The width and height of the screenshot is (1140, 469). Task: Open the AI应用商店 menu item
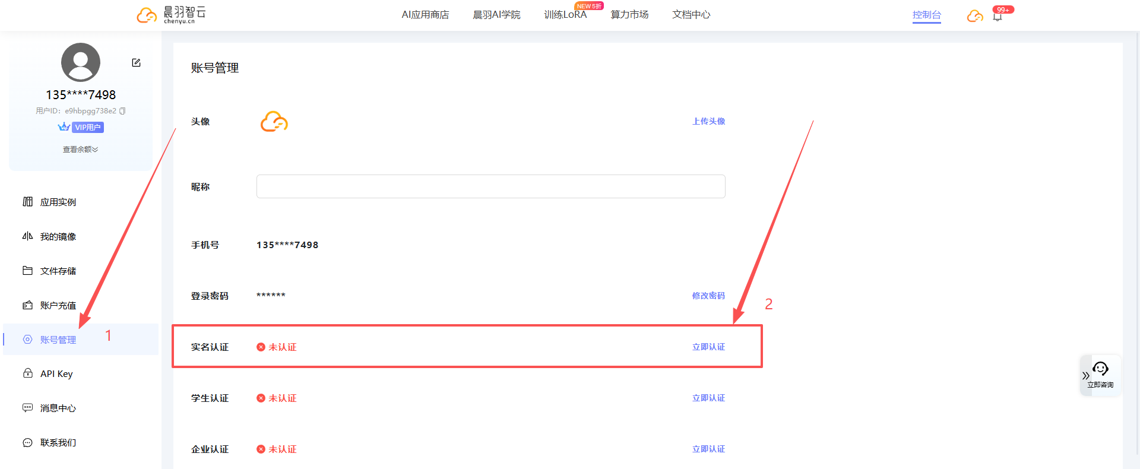tap(425, 15)
